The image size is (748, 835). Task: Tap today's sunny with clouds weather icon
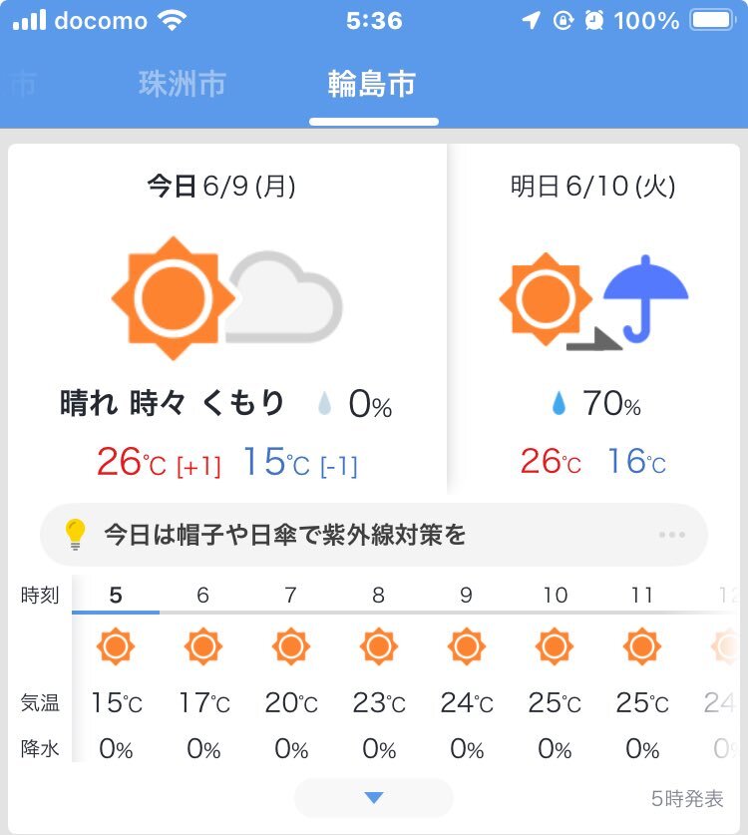[226, 298]
